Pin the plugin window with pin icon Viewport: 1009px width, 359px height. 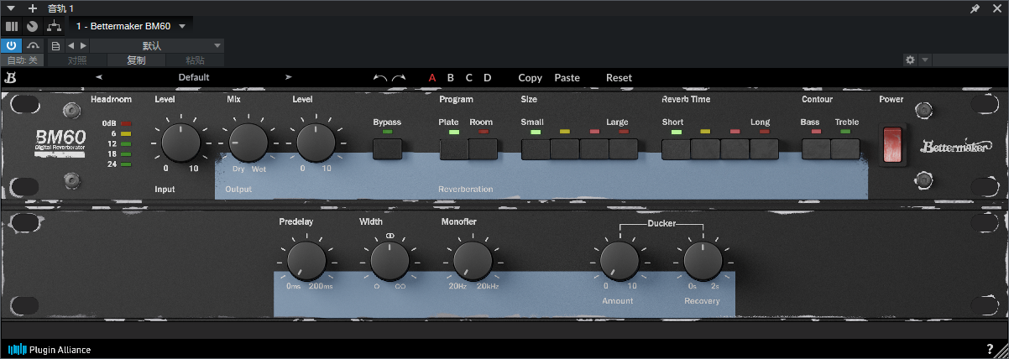coord(975,8)
